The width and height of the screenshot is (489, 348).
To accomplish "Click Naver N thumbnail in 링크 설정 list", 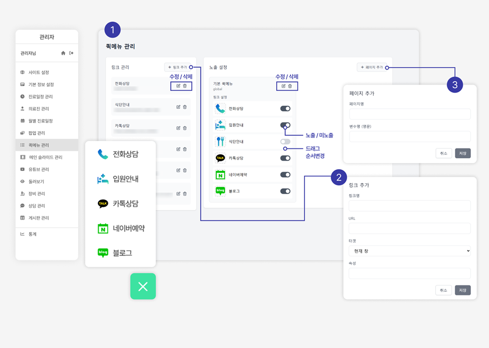I will click(x=220, y=174).
